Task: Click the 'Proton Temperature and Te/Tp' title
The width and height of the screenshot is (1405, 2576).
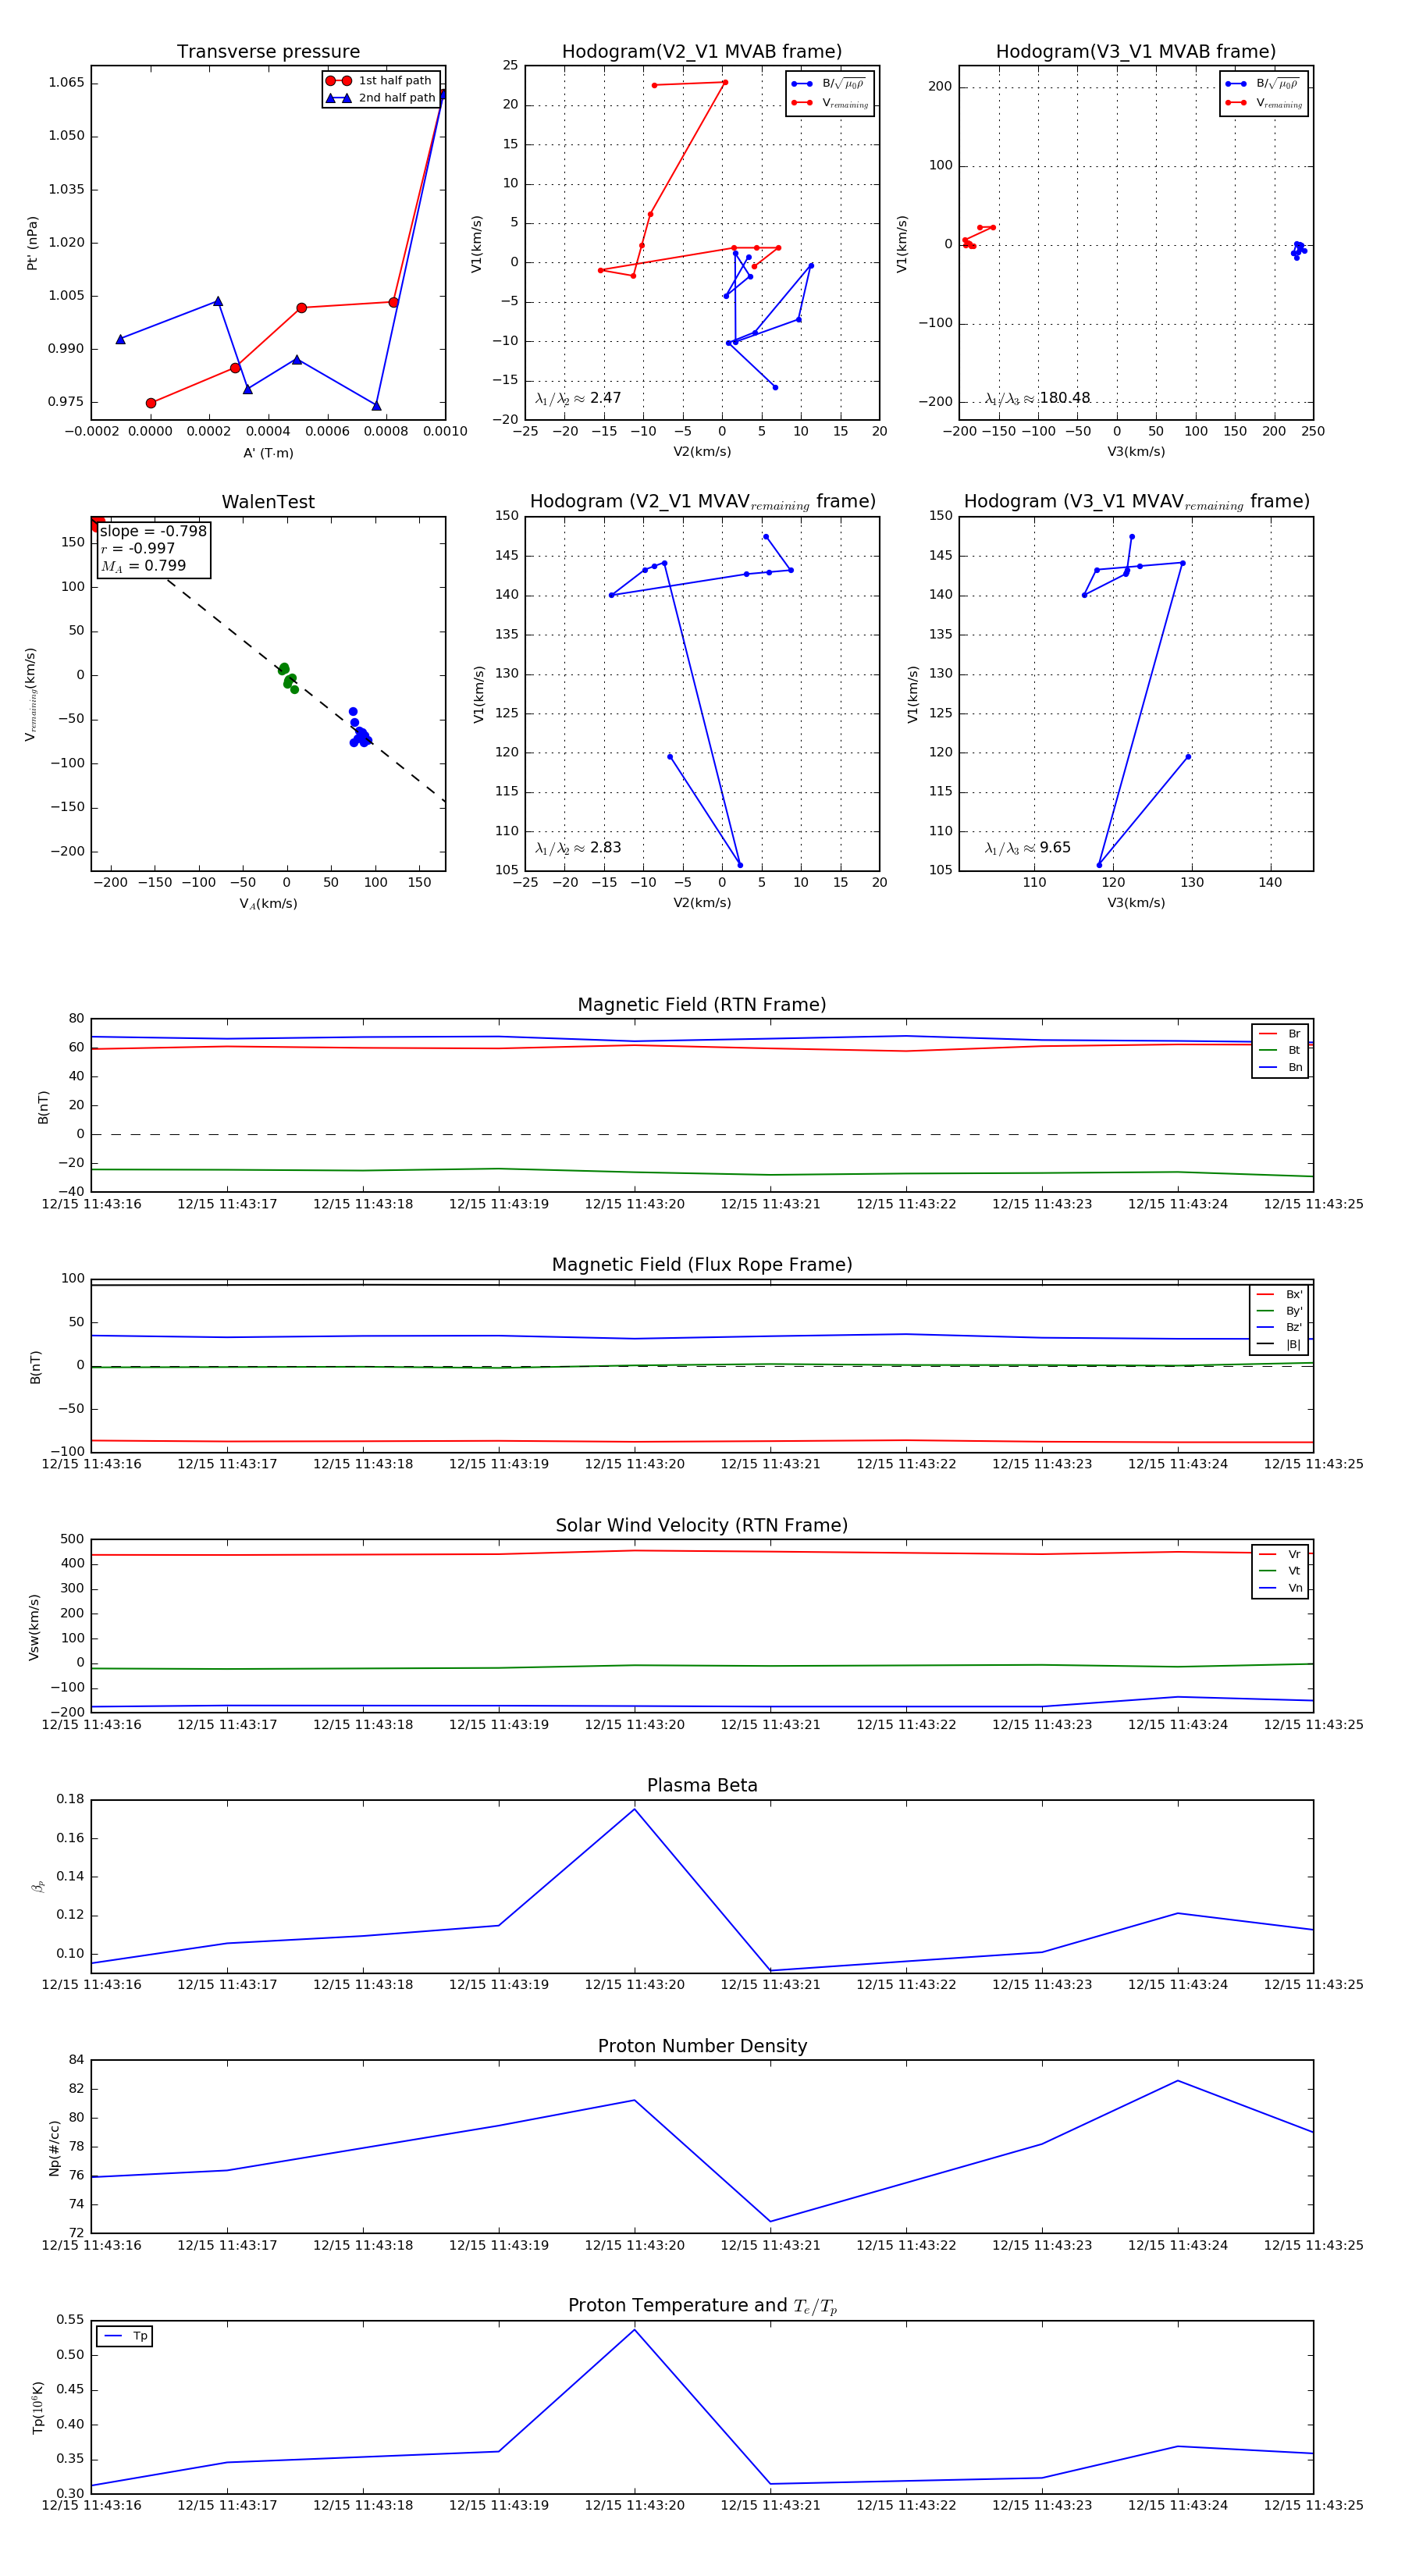Action: (702, 2306)
